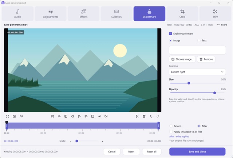Disable the Enable watermark checkbox
The image size is (233, 158).
pyautogui.click(x=170, y=33)
